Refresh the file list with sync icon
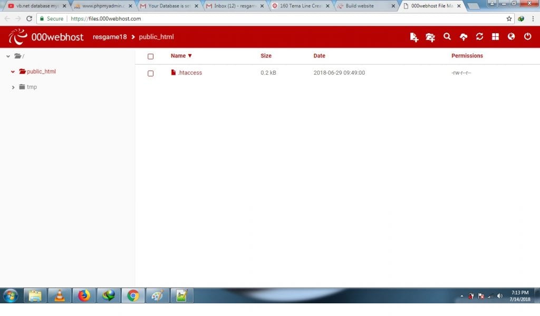The height and width of the screenshot is (316, 540). 479,36
